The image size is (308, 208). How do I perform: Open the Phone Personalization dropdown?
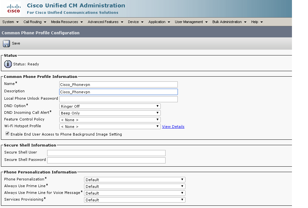coord(182,179)
